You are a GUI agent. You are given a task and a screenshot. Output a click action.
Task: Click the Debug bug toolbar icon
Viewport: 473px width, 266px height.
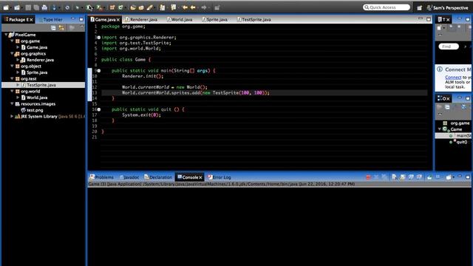77,7
